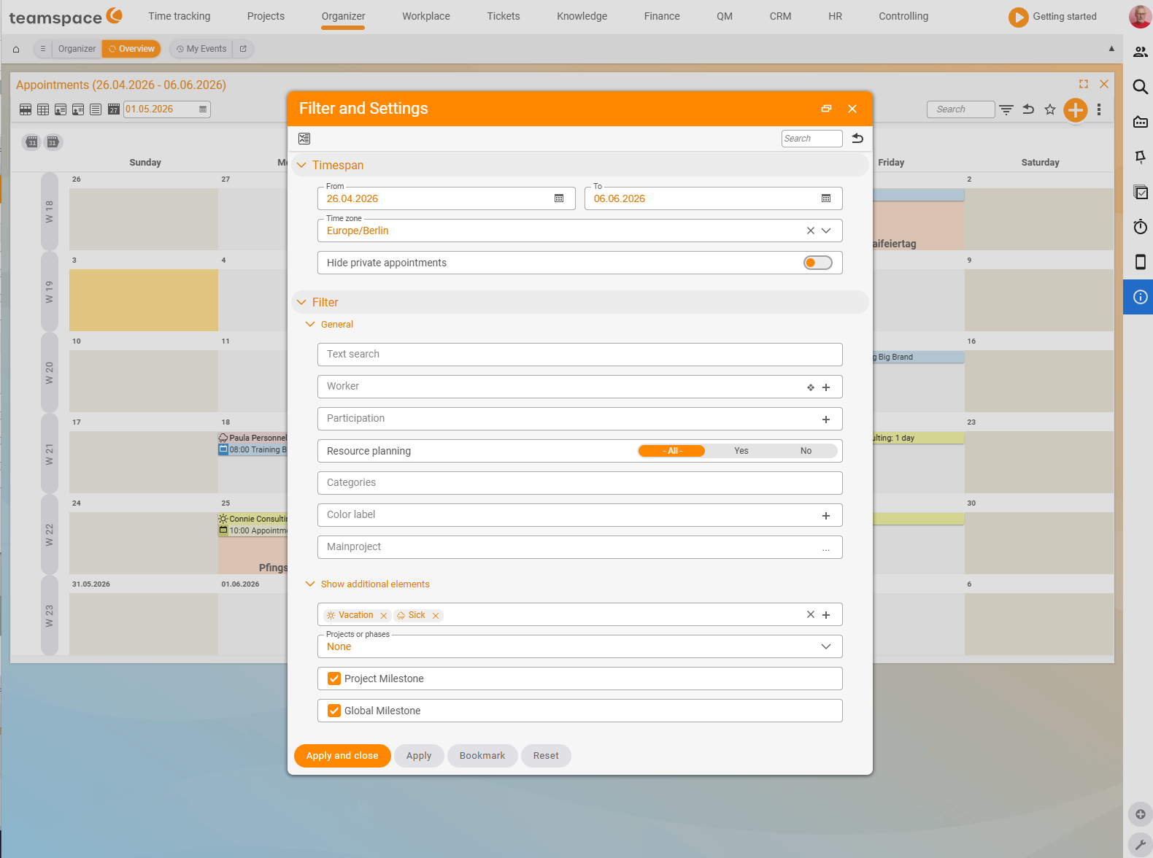Viewport: 1153px width, 858px height.
Task: Go to the previous month arrow button
Action: pos(32,142)
